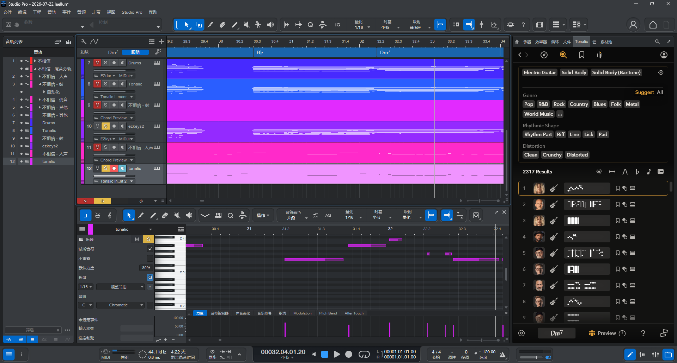The image size is (677, 363).
Task: Open the 操作 actions dropdown
Action: [x=263, y=215]
